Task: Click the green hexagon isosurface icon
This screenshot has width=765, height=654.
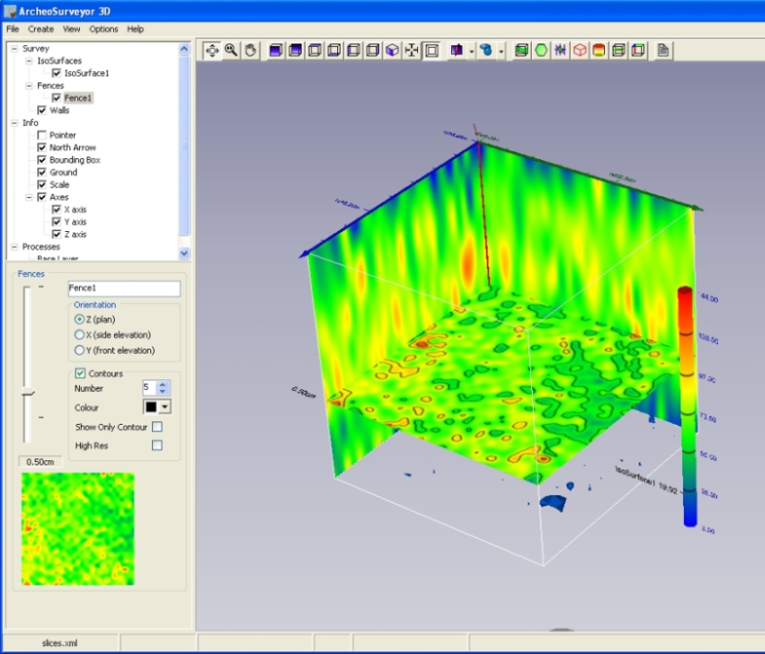Action: (541, 51)
